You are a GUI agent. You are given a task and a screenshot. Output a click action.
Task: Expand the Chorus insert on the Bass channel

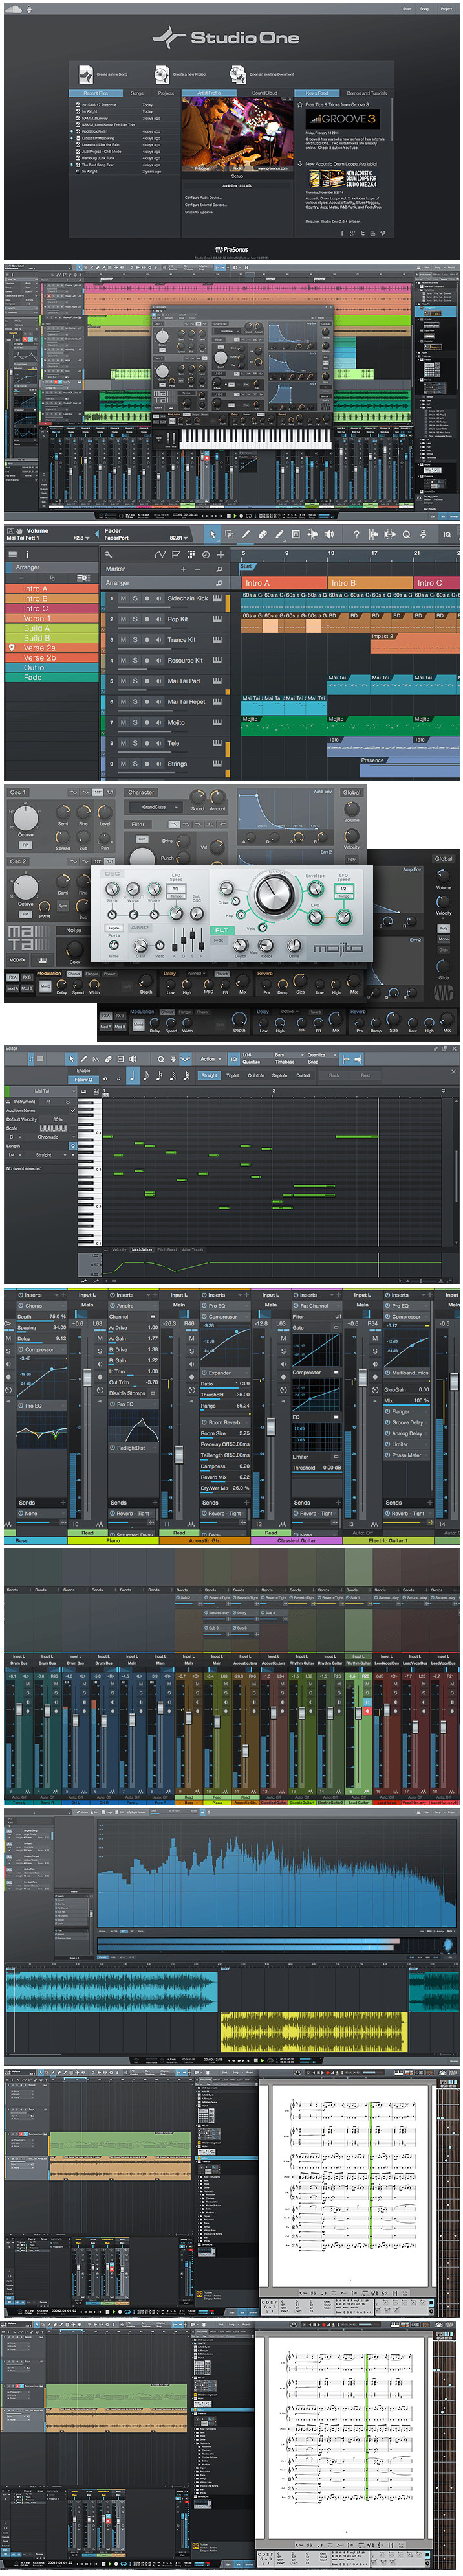tap(62, 1306)
